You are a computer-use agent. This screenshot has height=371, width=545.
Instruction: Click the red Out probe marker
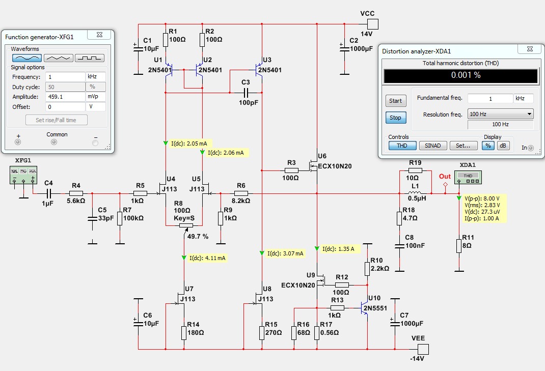click(x=445, y=184)
